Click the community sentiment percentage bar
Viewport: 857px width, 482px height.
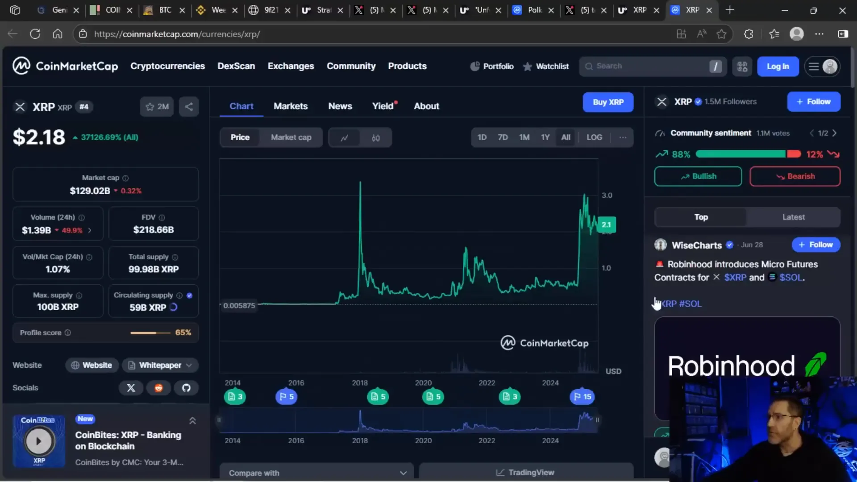click(x=748, y=154)
